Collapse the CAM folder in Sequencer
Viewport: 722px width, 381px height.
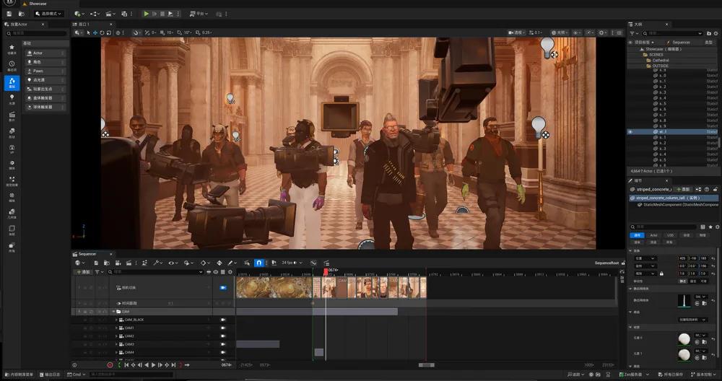coord(114,312)
